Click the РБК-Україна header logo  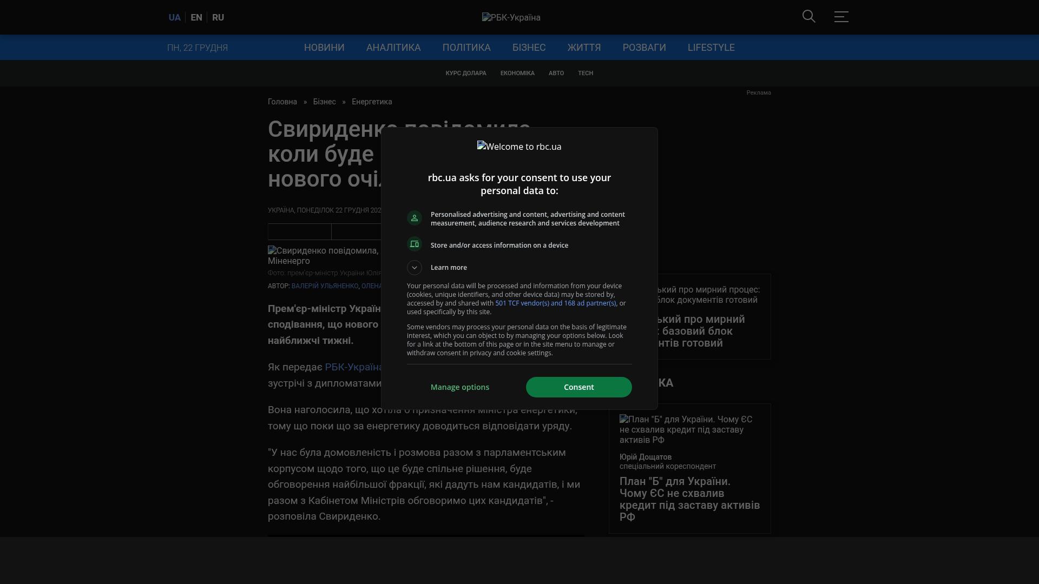point(511,18)
